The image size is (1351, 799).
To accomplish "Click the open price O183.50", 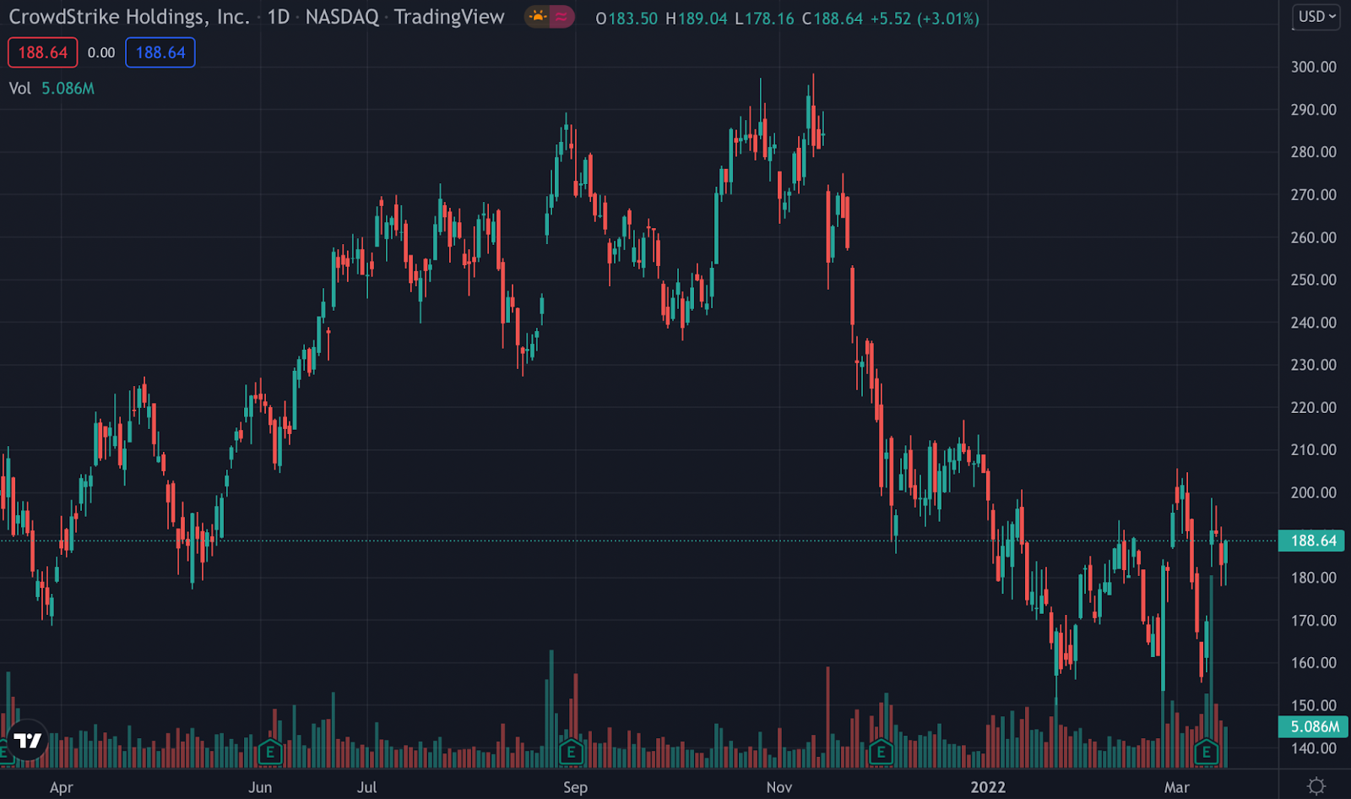I will (627, 19).
